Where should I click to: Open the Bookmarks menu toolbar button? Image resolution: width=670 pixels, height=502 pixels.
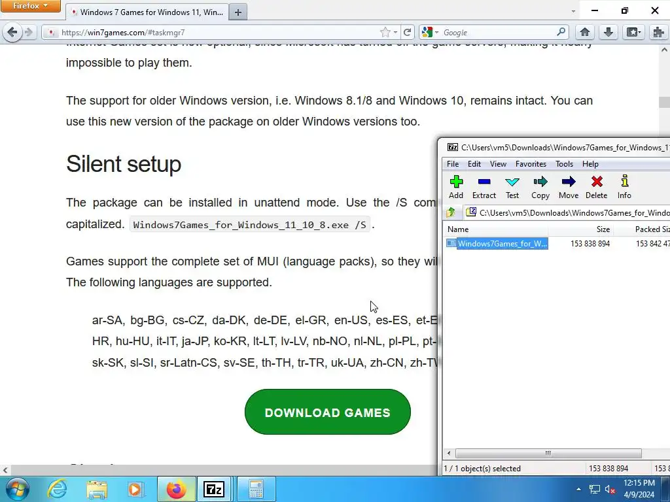pos(633,32)
